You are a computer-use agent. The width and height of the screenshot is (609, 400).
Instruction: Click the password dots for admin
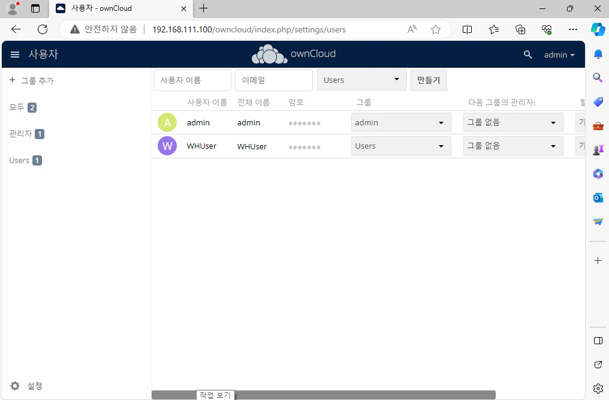[304, 123]
